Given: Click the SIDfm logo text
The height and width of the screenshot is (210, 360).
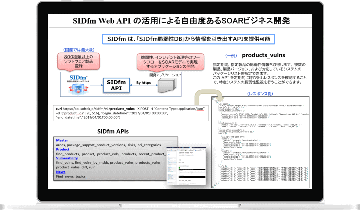Looking at the screenshot, I should tap(78, 78).
